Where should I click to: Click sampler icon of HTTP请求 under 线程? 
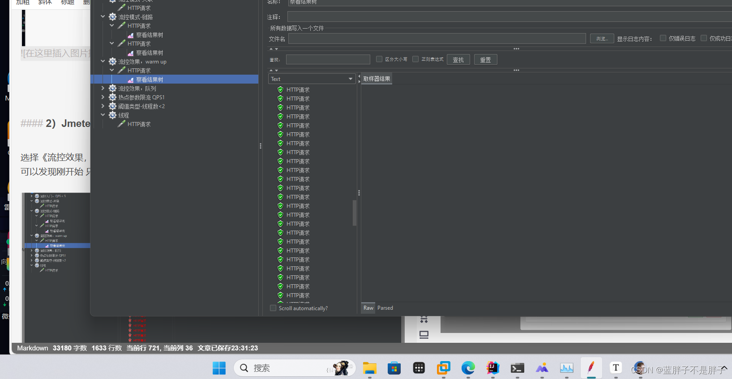point(121,124)
